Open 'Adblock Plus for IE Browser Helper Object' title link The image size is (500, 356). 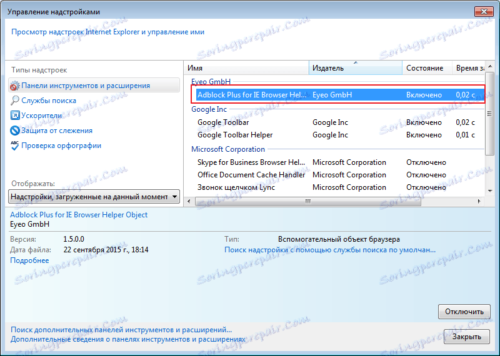pos(79,215)
